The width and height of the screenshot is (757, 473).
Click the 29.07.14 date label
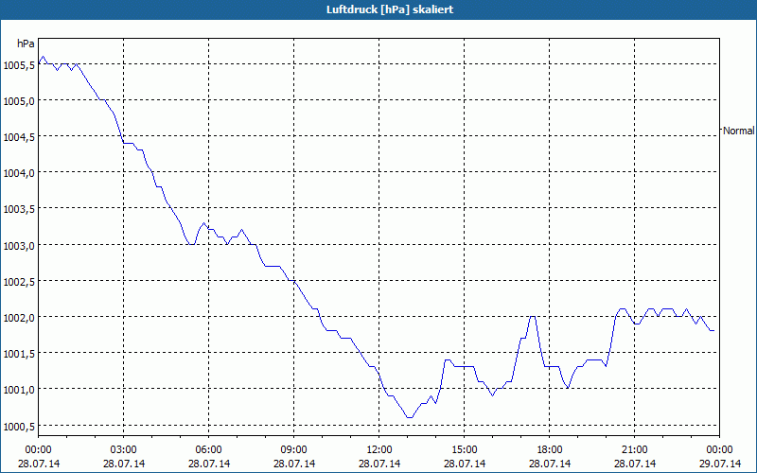pos(720,464)
